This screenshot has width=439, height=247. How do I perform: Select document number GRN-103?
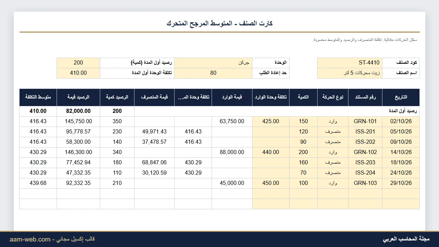pyautogui.click(x=365, y=183)
